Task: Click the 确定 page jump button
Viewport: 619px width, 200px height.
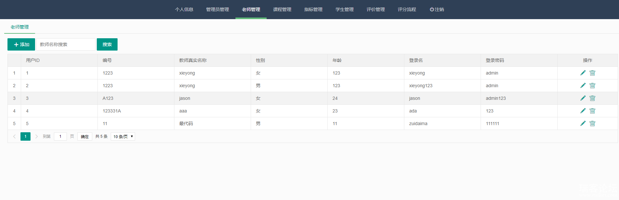Action: coord(85,136)
